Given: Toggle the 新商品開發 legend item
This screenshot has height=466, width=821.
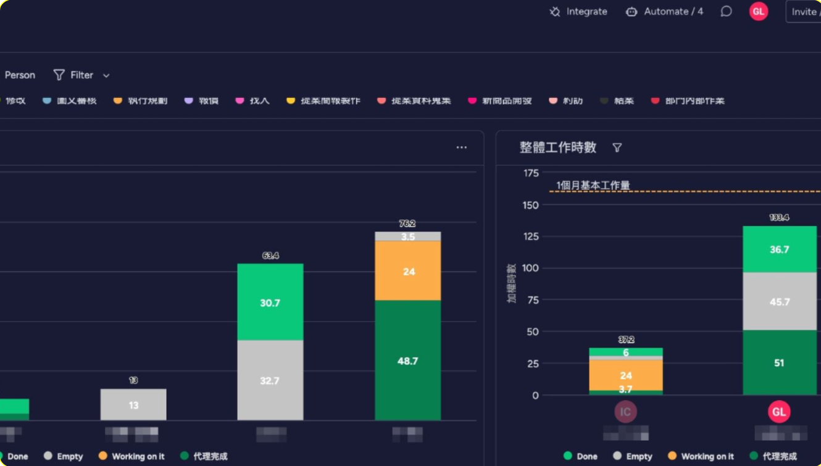Looking at the screenshot, I should pos(500,100).
